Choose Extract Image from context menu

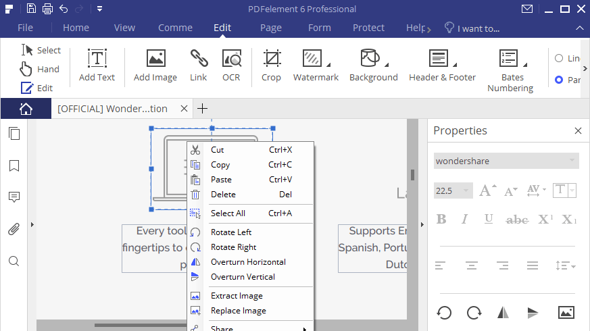tap(250, 296)
